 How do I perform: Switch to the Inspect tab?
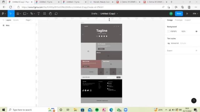click(187, 20)
